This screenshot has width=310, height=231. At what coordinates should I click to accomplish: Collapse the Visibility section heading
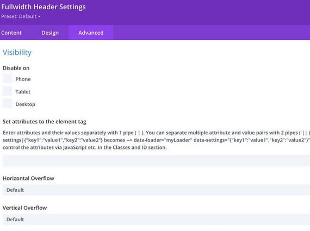coord(17,52)
